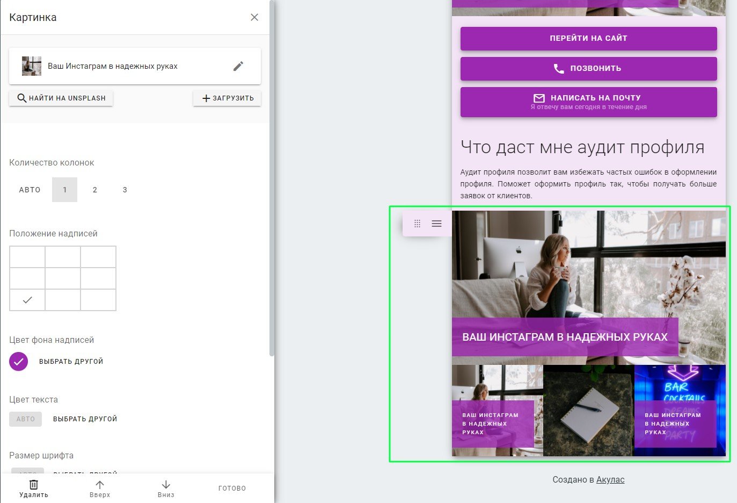Toggle АВТО text color option
737x503 pixels.
point(25,419)
